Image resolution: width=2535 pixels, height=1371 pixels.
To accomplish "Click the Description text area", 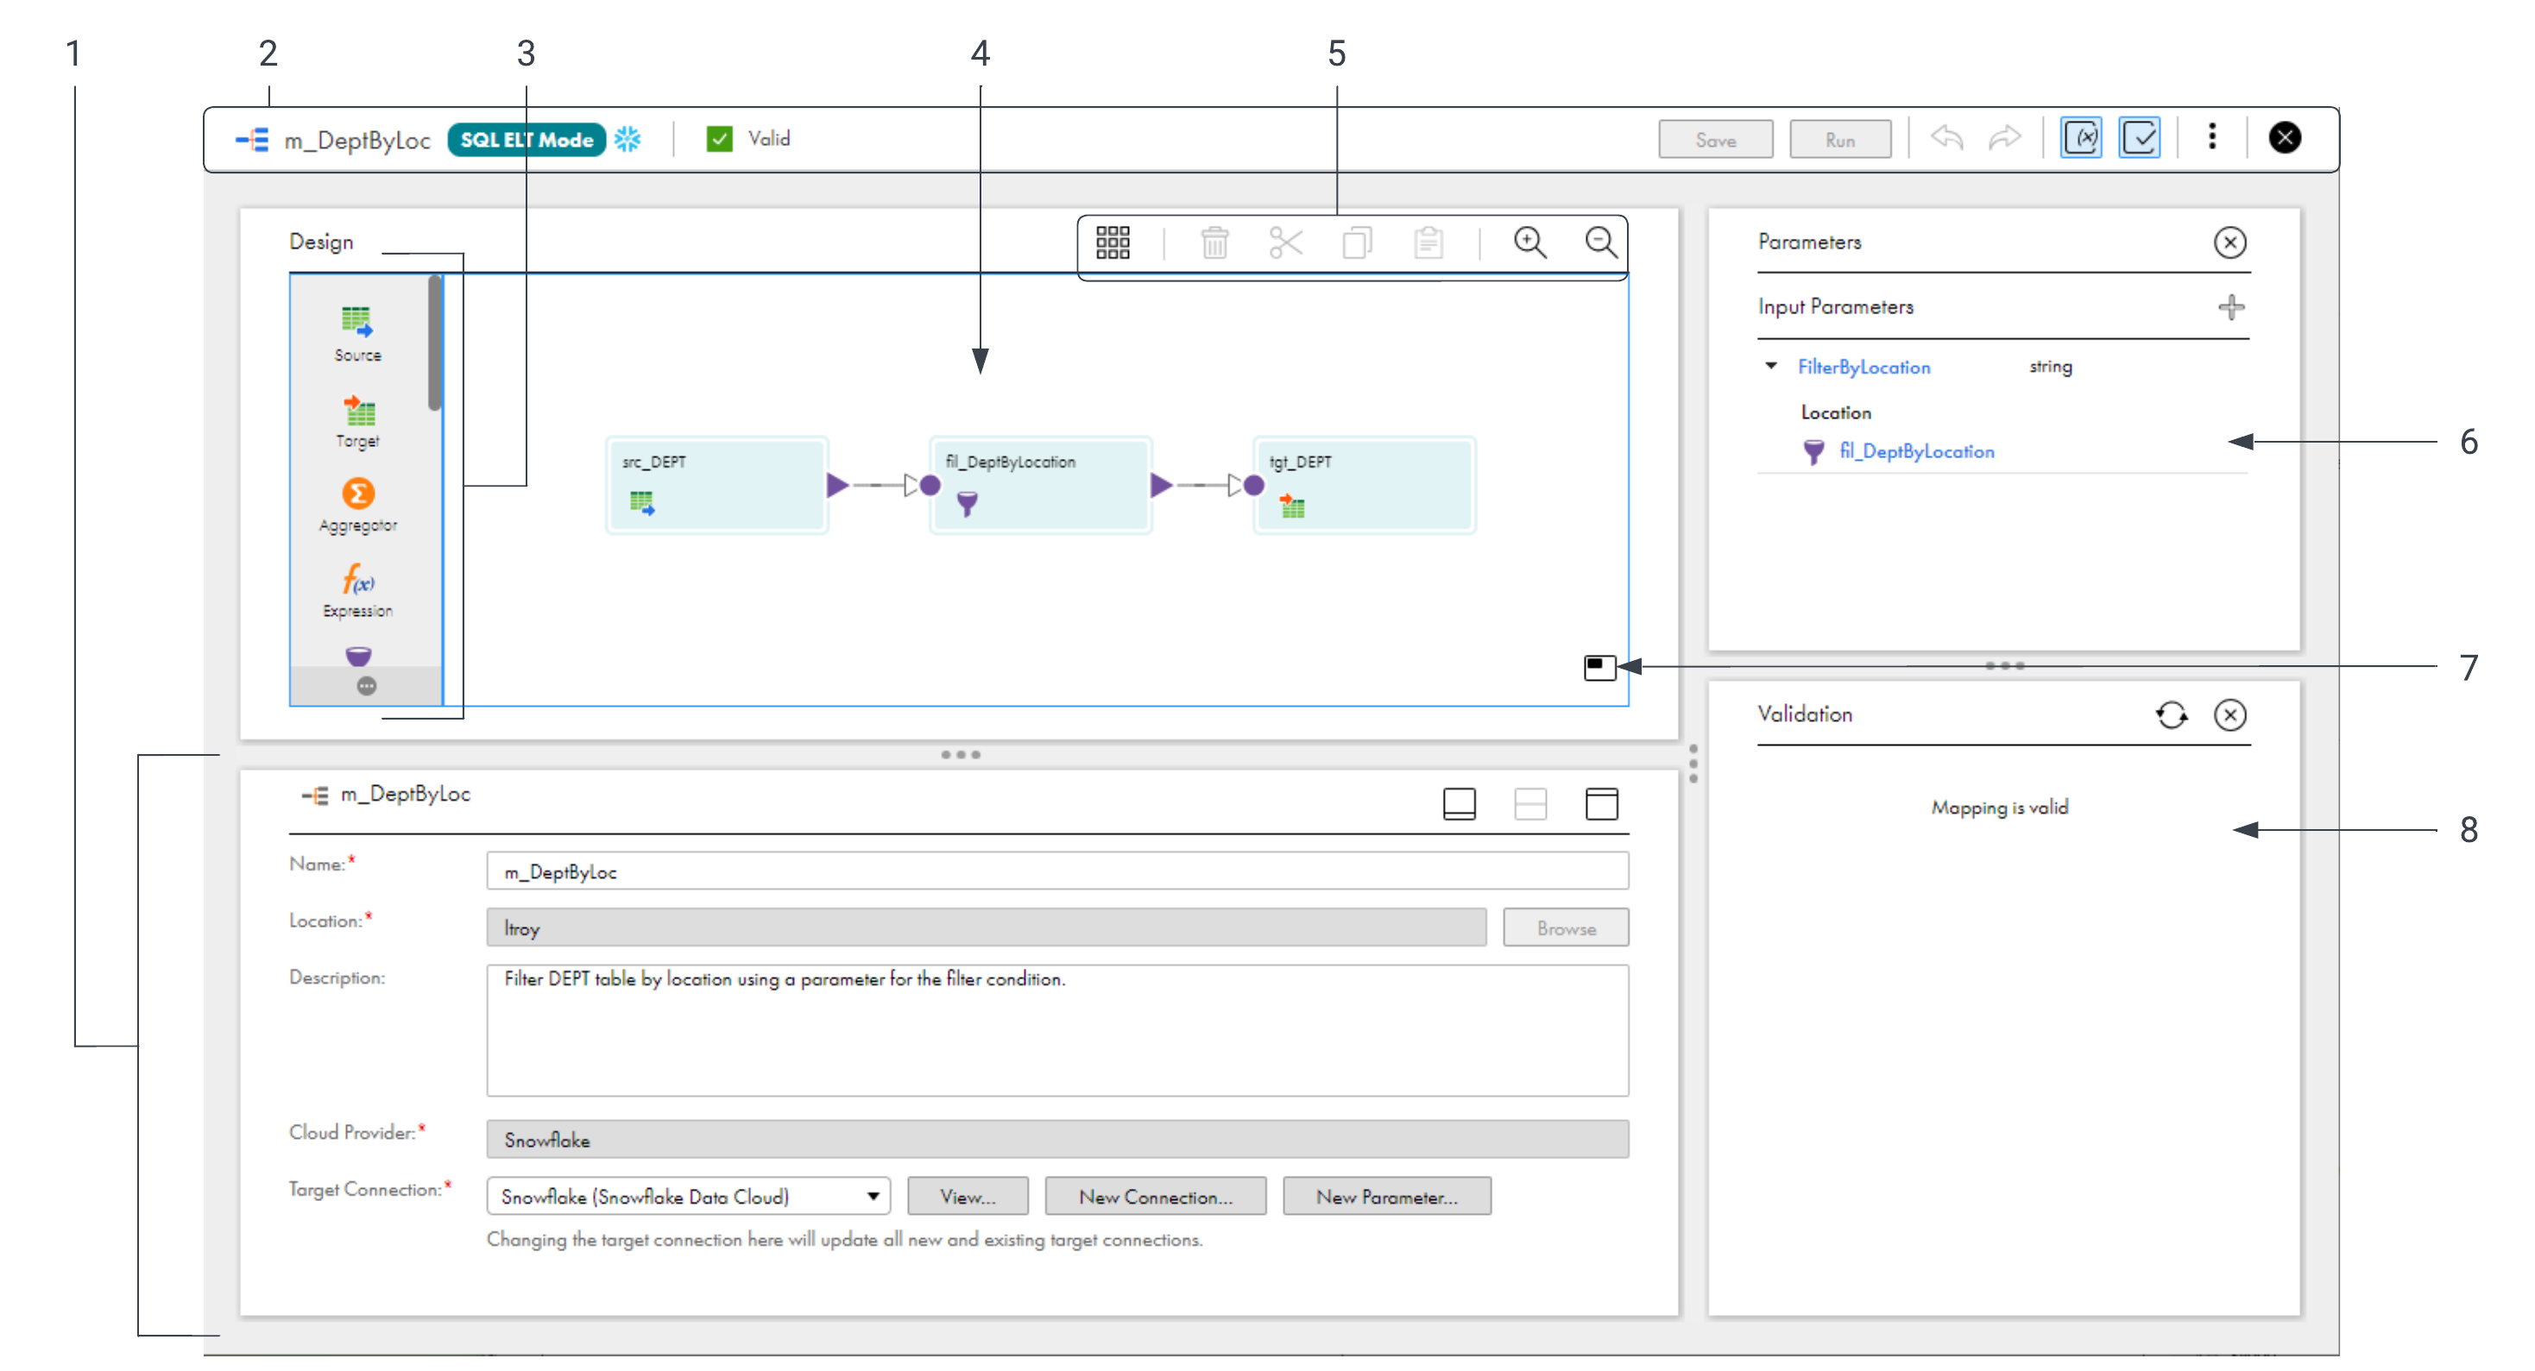I will tap(1057, 1029).
